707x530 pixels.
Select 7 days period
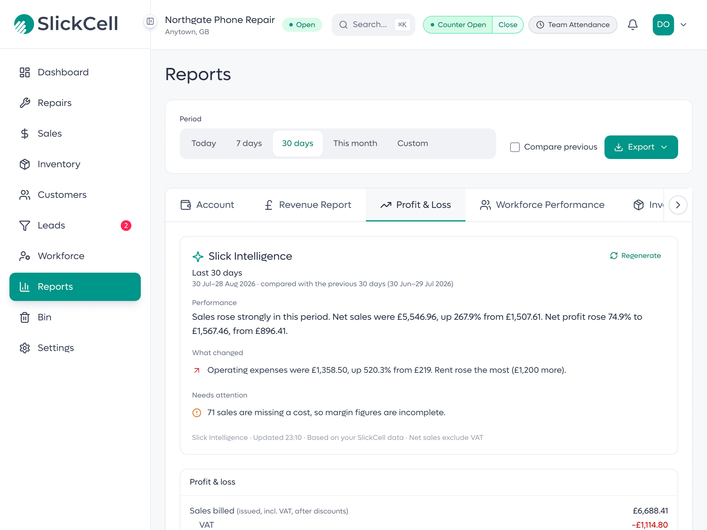(x=249, y=143)
